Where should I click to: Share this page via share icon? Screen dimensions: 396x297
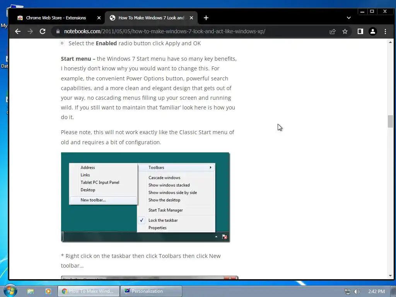333,31
